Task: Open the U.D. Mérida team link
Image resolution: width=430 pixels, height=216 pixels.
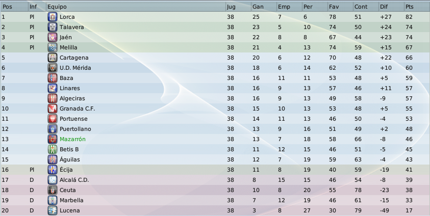Action: 75,68
